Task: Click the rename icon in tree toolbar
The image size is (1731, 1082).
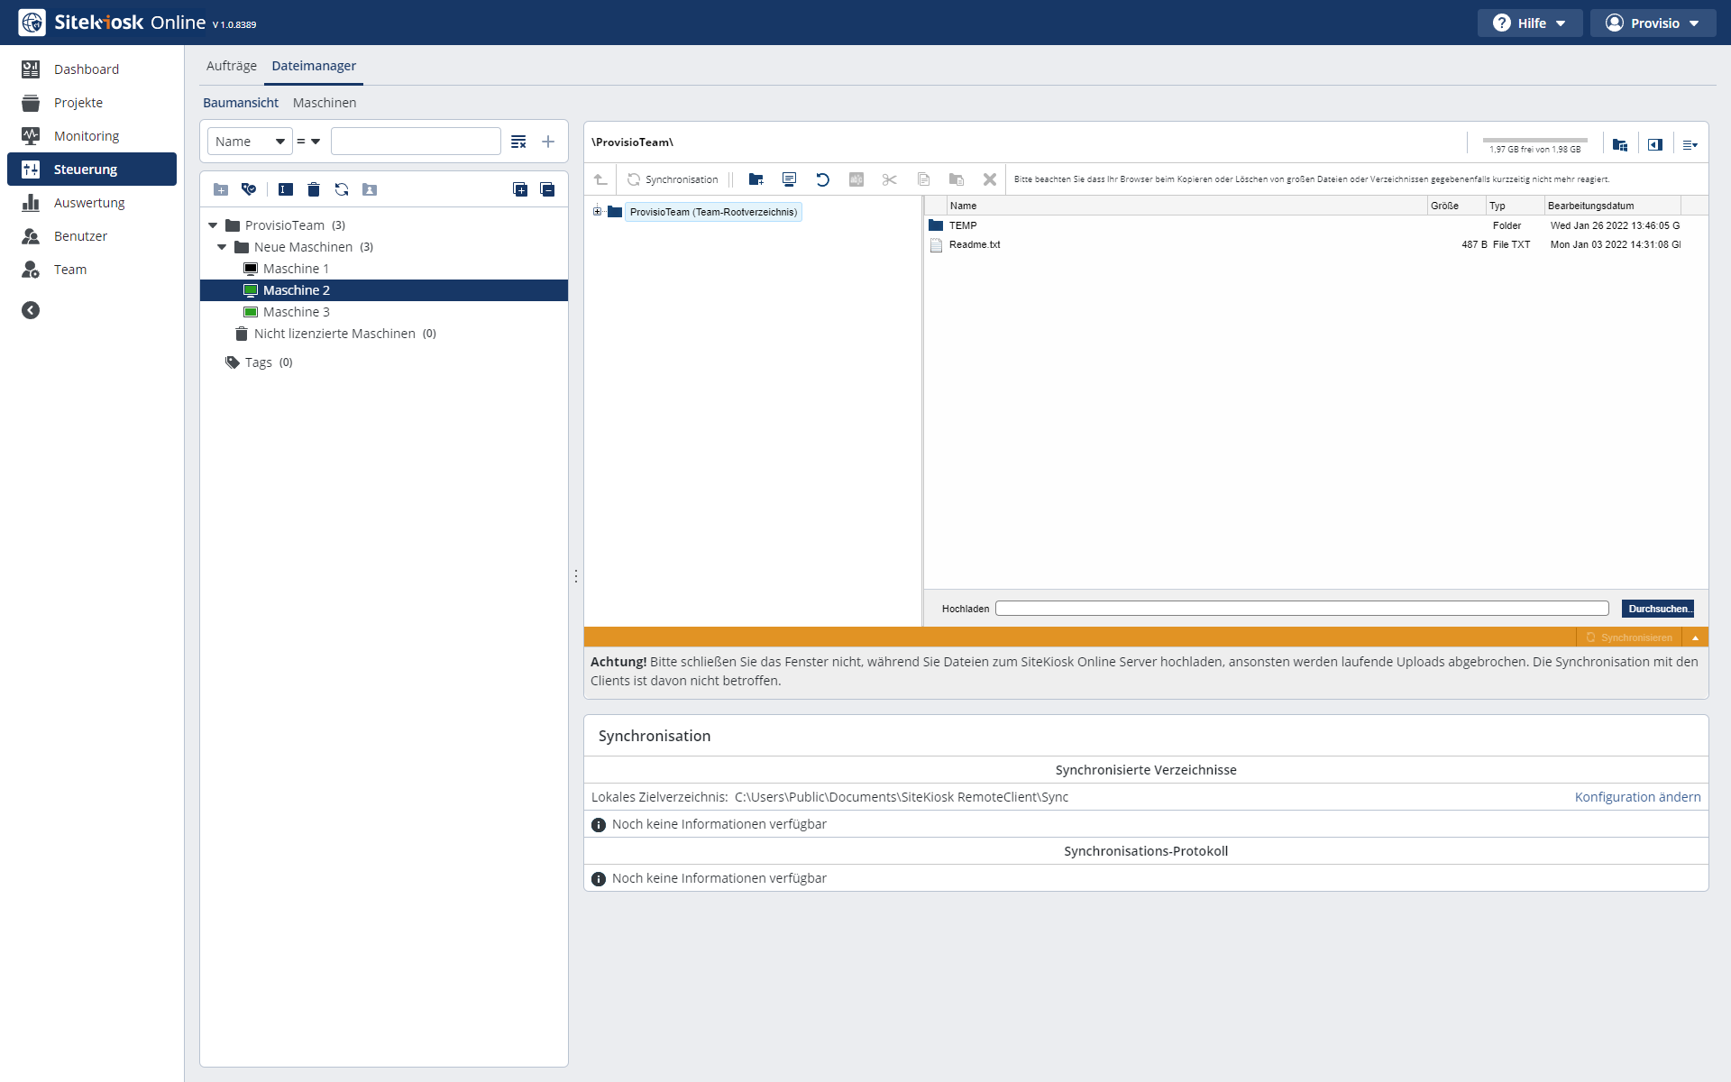Action: [x=286, y=189]
